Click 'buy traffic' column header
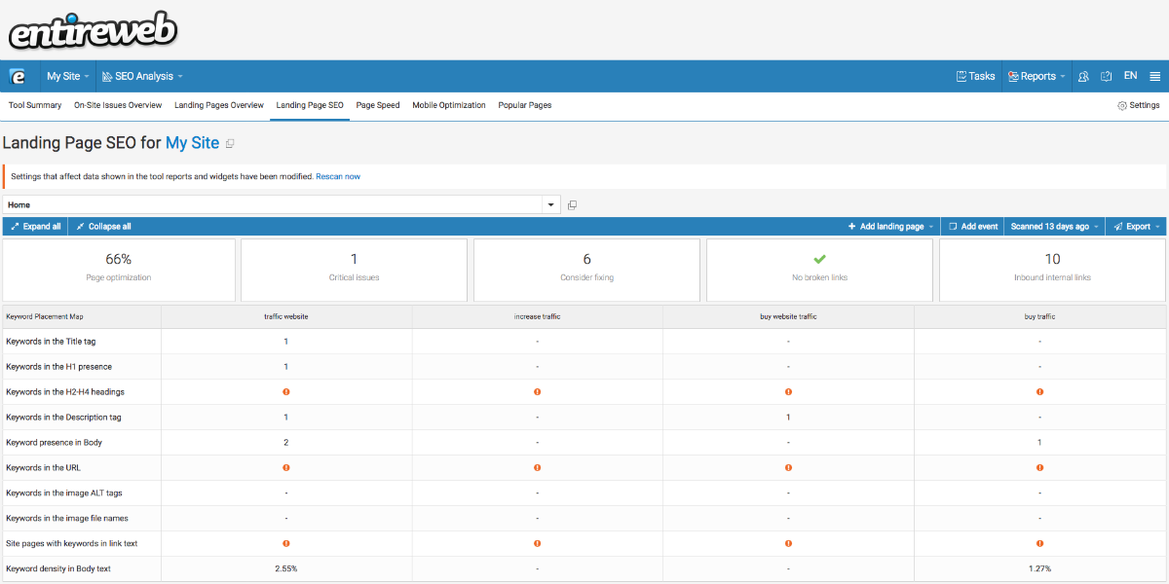This screenshot has width=1169, height=584. 1039,316
